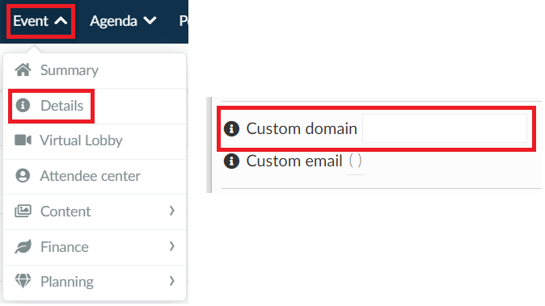Expand the Content submenu arrow

(171, 211)
